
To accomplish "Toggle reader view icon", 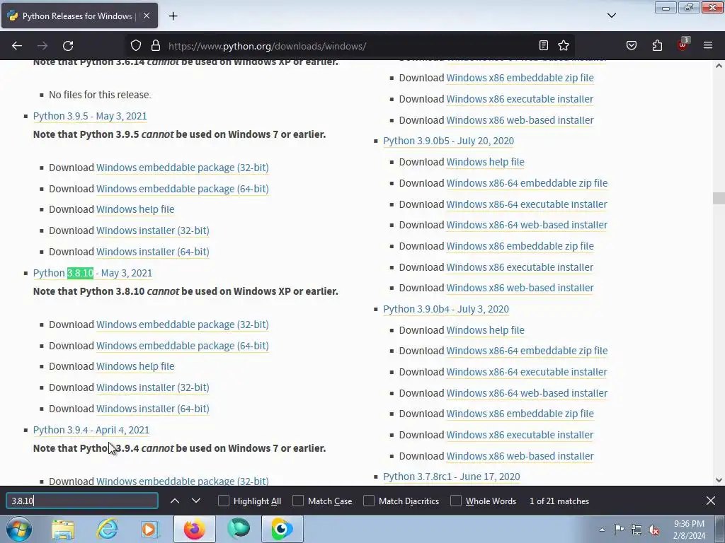I will coord(544,45).
